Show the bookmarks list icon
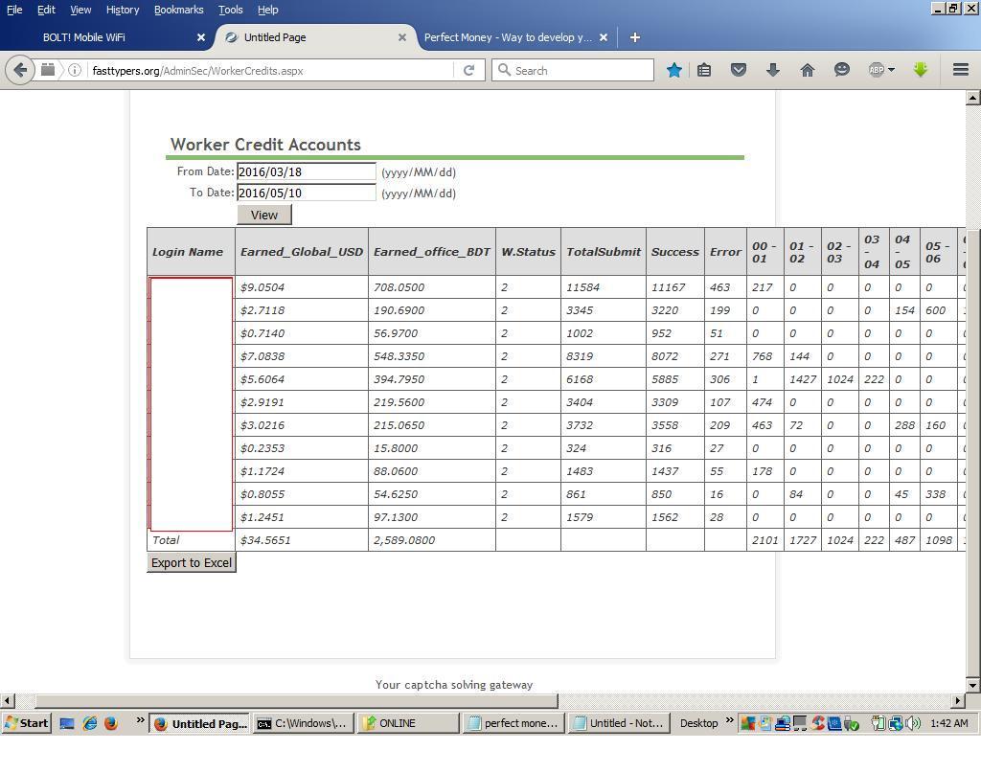The width and height of the screenshot is (981, 773). click(x=704, y=70)
